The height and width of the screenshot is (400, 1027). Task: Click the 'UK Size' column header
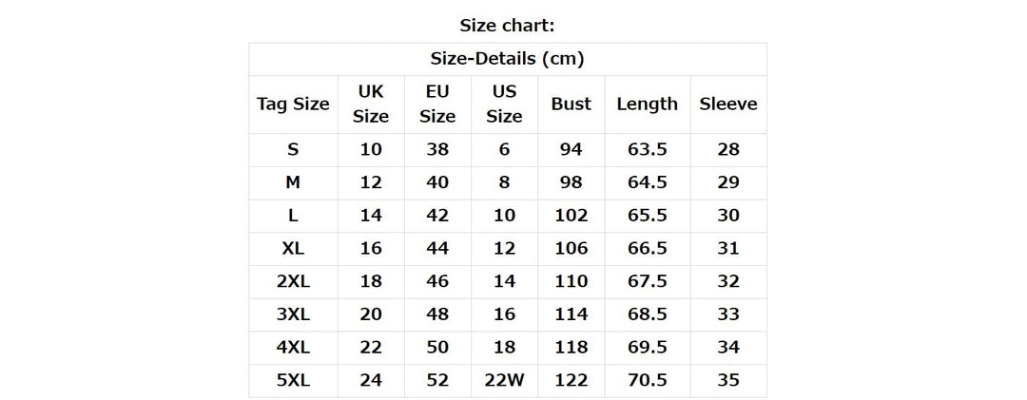coord(371,105)
